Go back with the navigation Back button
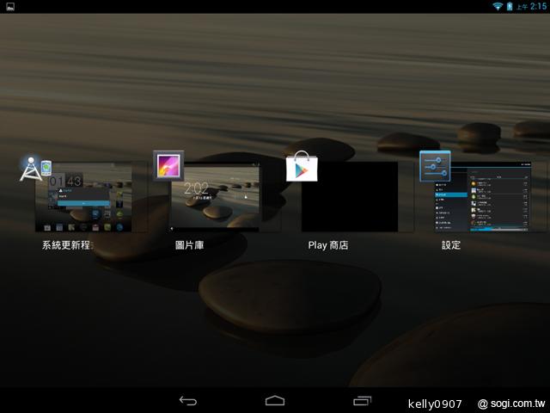Viewport: 550px width, 413px height. pos(188,401)
